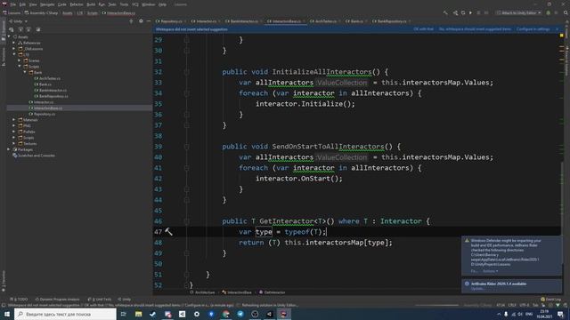Open File Explorer from the taskbar
The height and width of the screenshot is (320, 570).
[139, 314]
